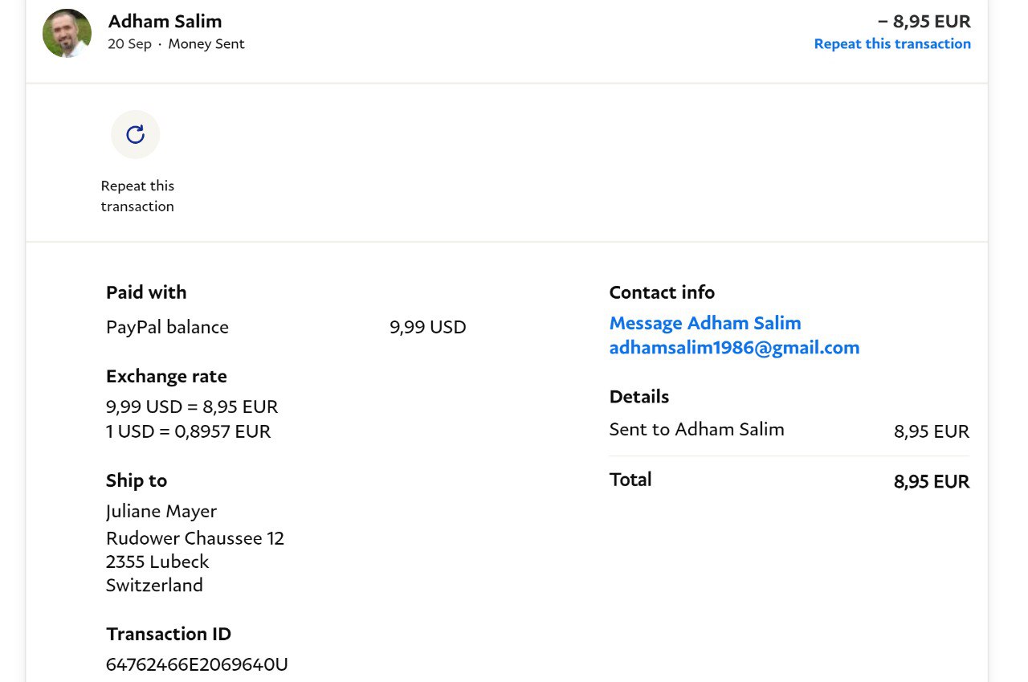
Task: Click the "9,99 USD" paid amount
Action: [x=427, y=327]
